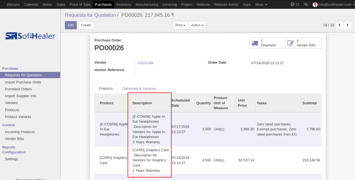
Task: Open the Website menu
Action: click(x=203, y=5)
